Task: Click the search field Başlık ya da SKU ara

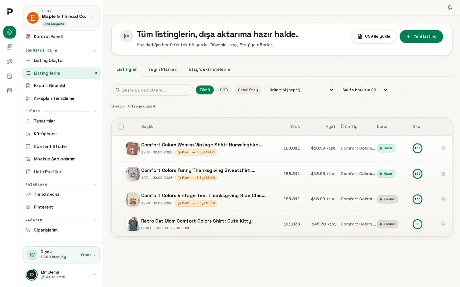Action: click(152, 90)
